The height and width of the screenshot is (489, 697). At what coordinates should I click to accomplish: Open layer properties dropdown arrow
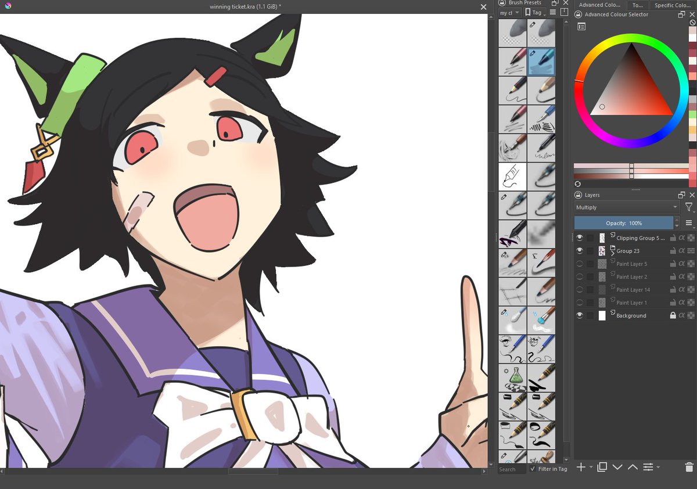point(658,468)
